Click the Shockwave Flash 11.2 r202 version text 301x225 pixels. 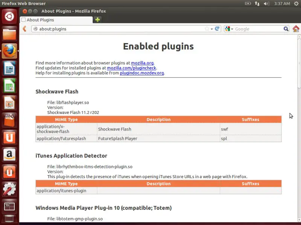point(73,112)
